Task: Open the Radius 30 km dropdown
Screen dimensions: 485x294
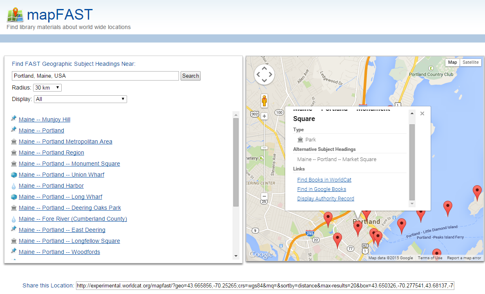Action: point(47,88)
